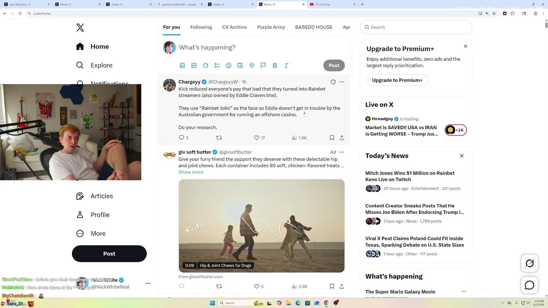Bookmark Chargeyy's post

pyautogui.click(x=332, y=138)
